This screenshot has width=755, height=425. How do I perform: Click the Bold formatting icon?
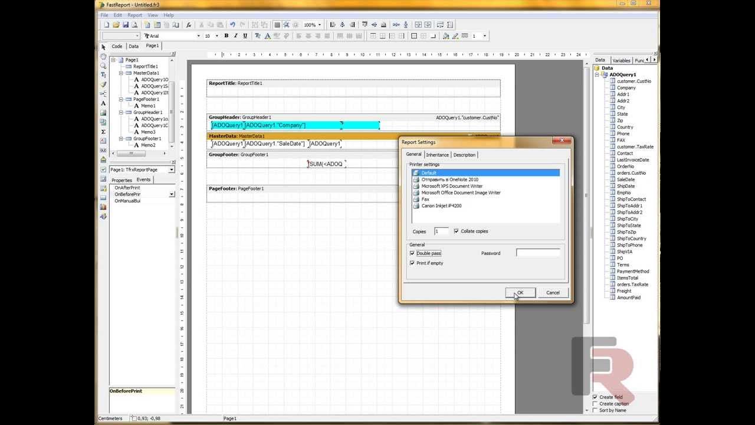click(x=226, y=36)
